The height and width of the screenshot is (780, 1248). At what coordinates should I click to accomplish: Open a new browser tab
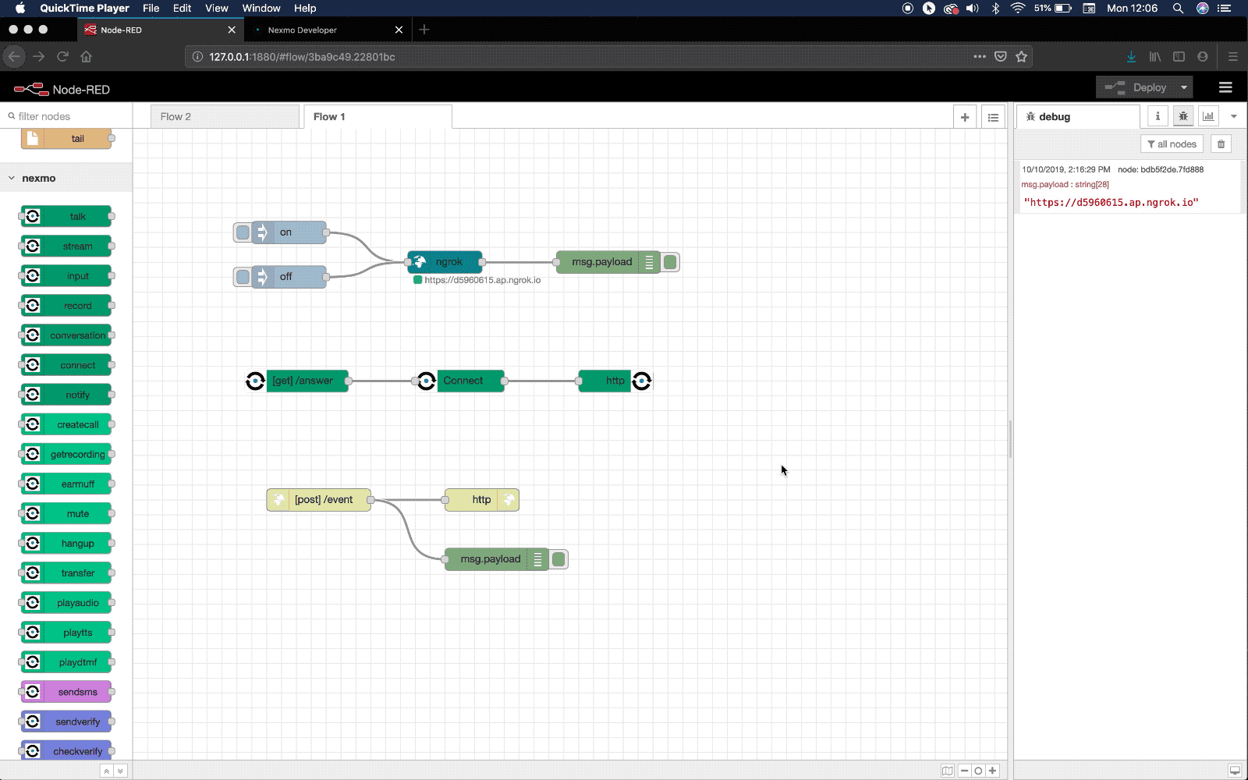[424, 30]
